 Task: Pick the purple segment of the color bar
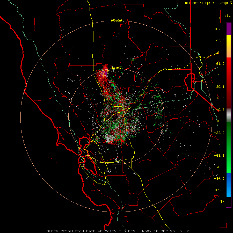(x=229, y=29)
